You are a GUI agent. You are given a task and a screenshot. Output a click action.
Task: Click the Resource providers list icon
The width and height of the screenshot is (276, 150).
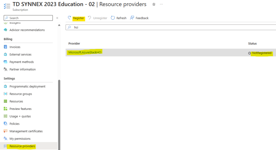click(5, 146)
